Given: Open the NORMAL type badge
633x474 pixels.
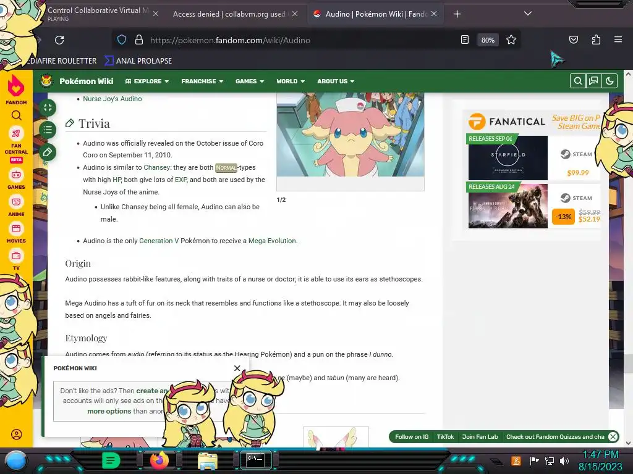Looking at the screenshot, I should [x=226, y=167].
